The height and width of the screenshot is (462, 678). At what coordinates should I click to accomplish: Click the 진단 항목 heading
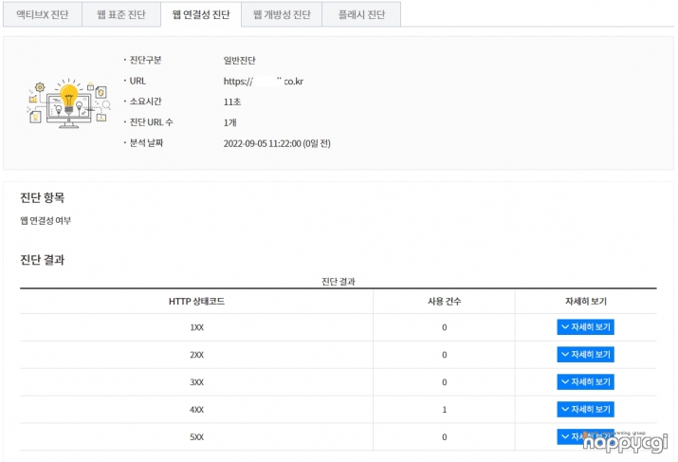(x=43, y=197)
